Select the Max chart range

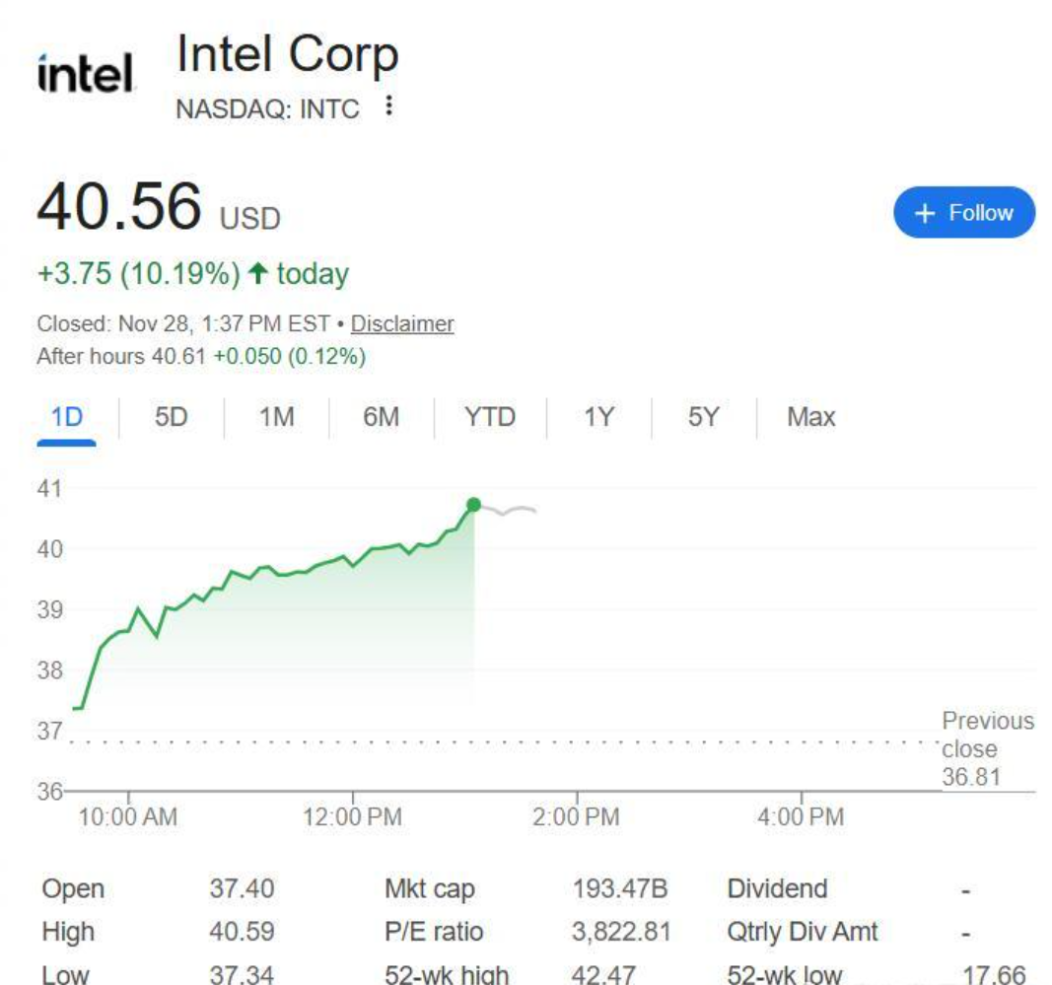point(810,417)
